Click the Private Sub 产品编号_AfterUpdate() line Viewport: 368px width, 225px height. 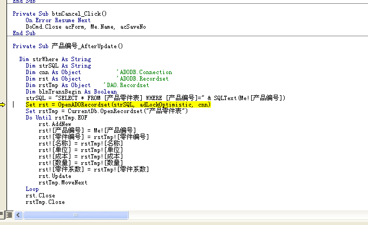click(68, 46)
